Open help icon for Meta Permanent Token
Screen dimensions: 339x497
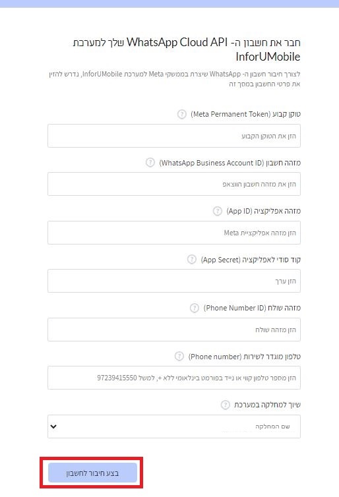pos(182,114)
